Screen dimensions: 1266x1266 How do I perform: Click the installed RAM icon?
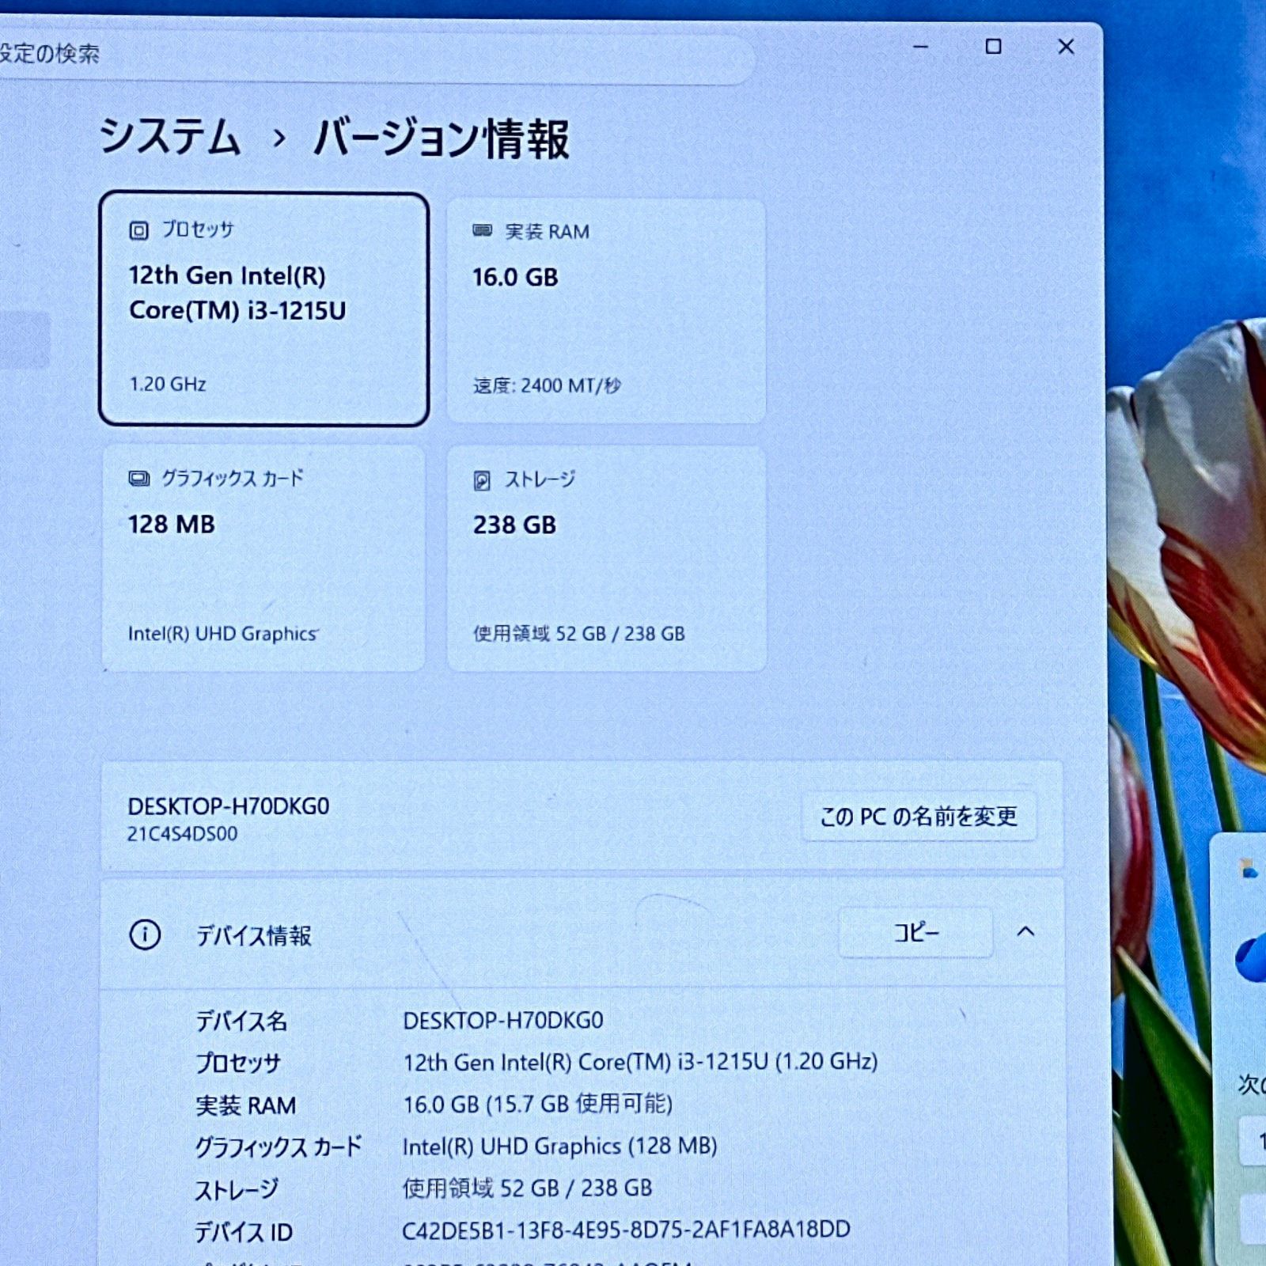(482, 230)
